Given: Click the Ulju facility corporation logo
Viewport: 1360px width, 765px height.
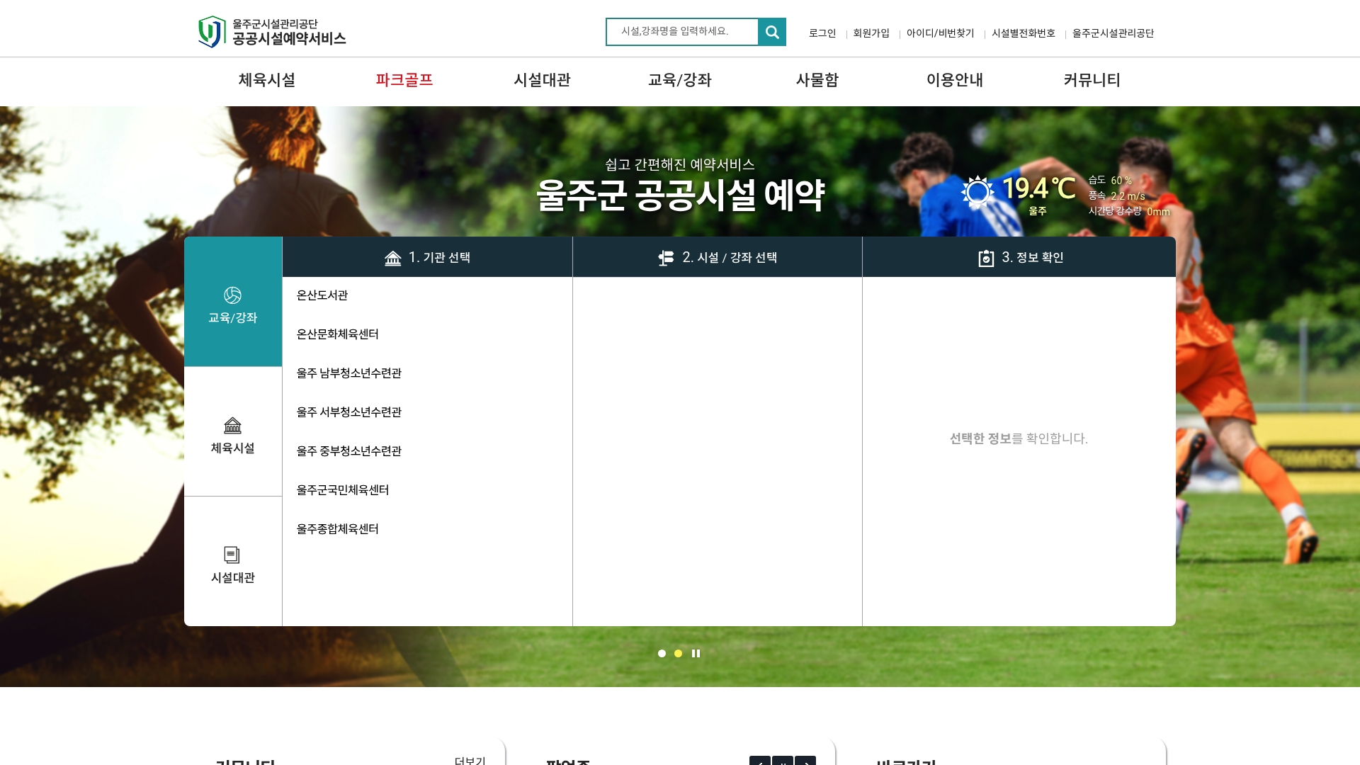Looking at the screenshot, I should (272, 32).
